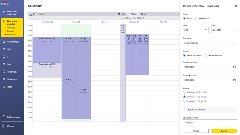Open the Thursday OA 06:00-14:00 event
The image size is (240, 135).
[140, 55]
